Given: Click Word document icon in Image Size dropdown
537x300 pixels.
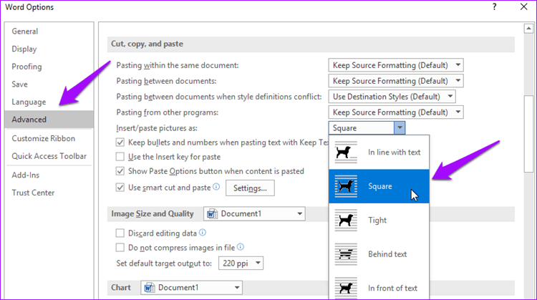Looking at the screenshot, I should [x=213, y=213].
